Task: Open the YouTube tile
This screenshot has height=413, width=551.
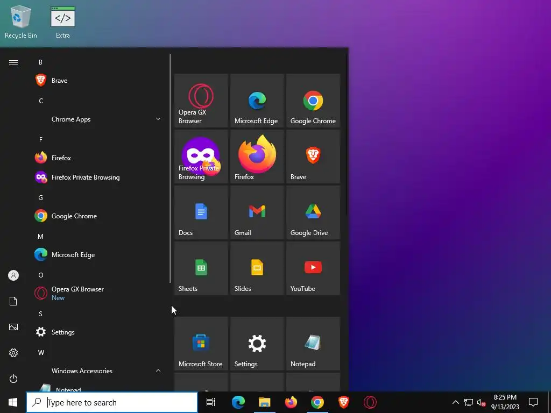Action: coord(313,268)
